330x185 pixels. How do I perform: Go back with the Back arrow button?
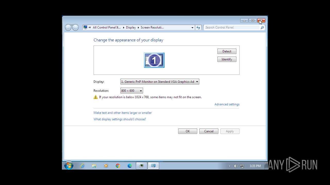68,27
